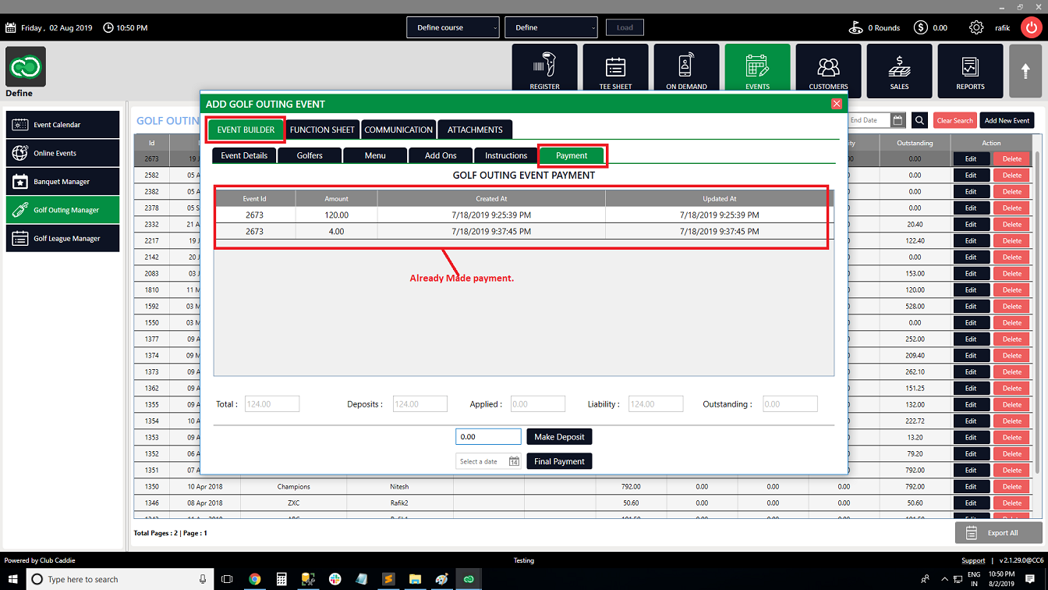The width and height of the screenshot is (1048, 590).
Task: Open the Add Ons sub-tab
Action: coord(441,155)
